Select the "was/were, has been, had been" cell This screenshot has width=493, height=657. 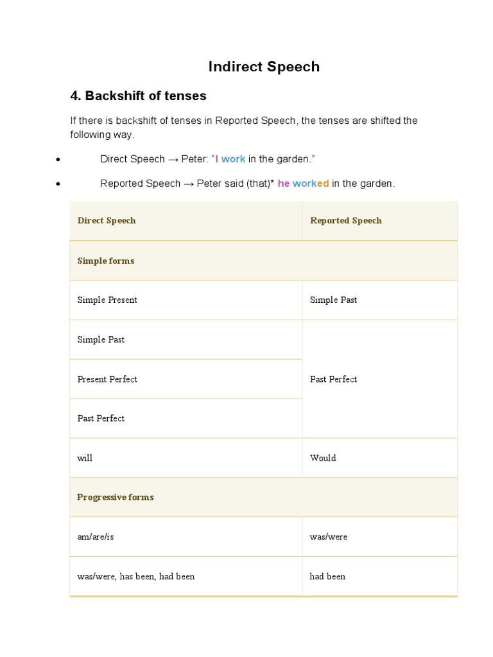point(135,576)
